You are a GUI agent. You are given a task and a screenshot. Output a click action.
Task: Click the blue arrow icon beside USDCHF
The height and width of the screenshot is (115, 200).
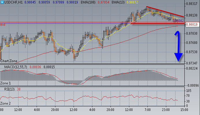tap(2, 2)
